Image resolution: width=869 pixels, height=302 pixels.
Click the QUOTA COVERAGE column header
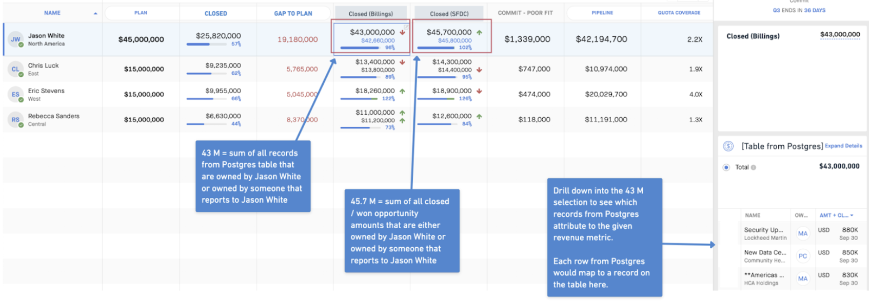[679, 13]
